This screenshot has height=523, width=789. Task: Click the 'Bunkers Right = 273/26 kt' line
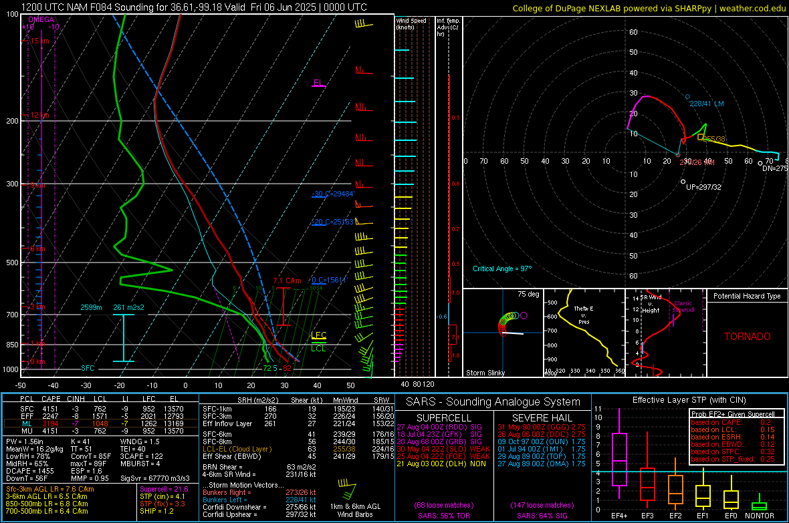pyautogui.click(x=259, y=492)
